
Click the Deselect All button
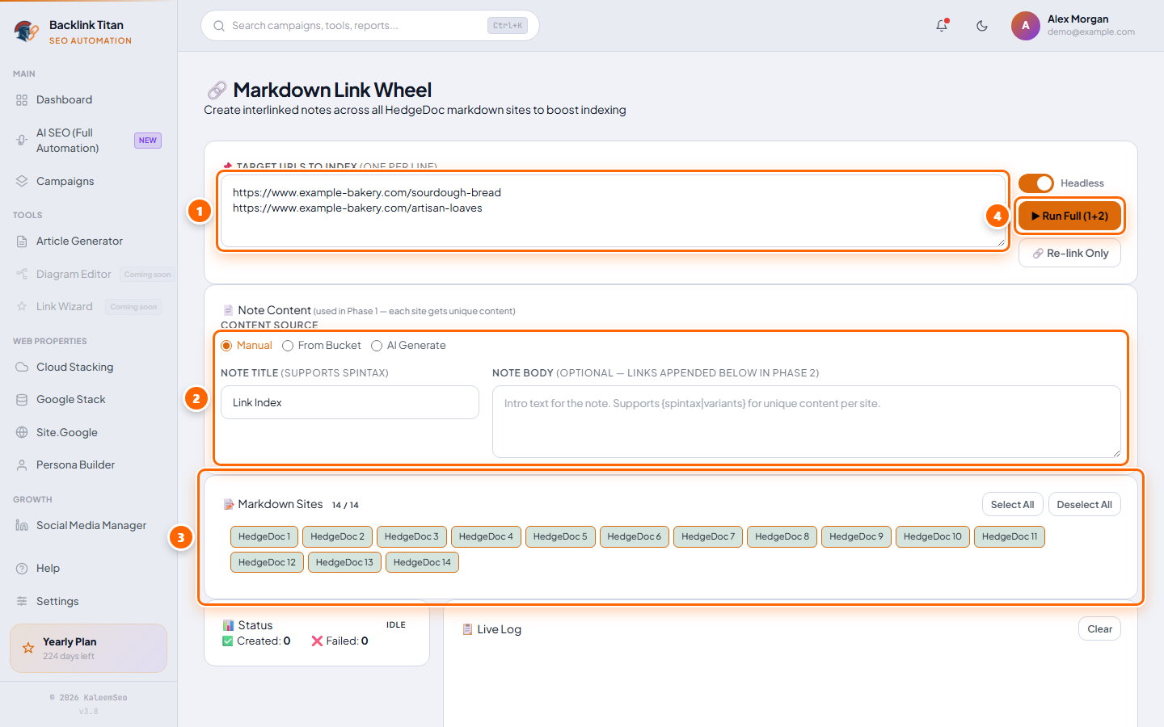(1084, 505)
